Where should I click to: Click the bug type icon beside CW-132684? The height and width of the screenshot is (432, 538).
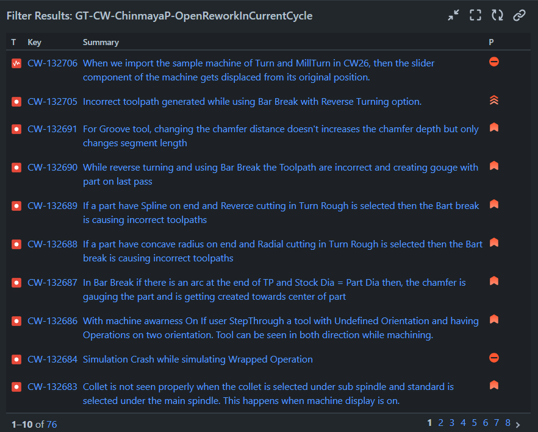[x=15, y=359]
